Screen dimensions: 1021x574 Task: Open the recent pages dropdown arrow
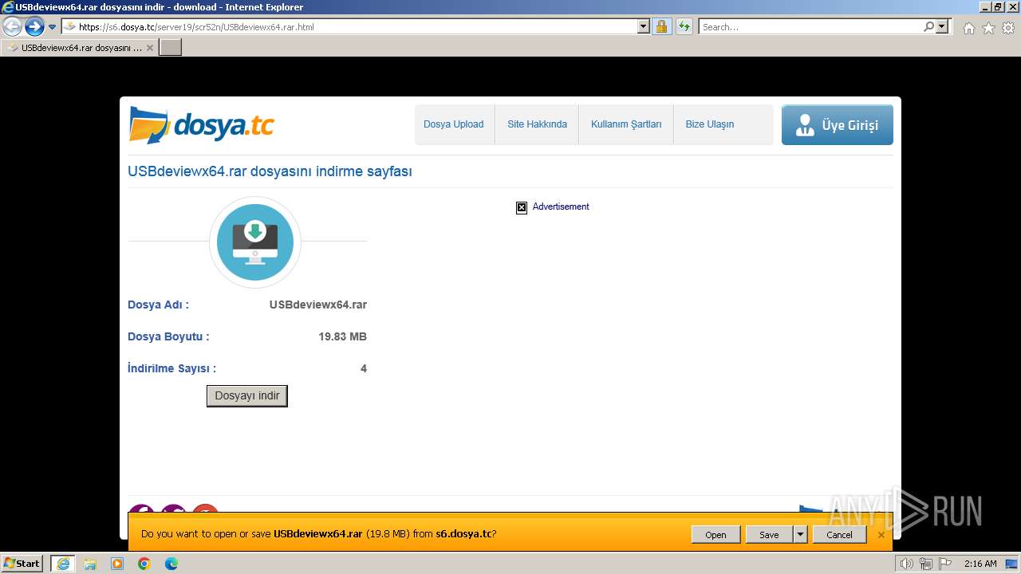pyautogui.click(x=53, y=27)
